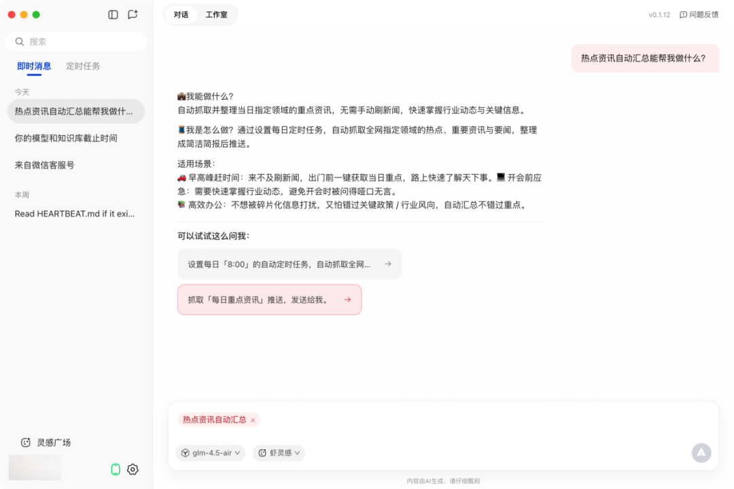Switch to 定时任务 tab
Image resolution: width=734 pixels, height=489 pixels.
[x=83, y=66]
